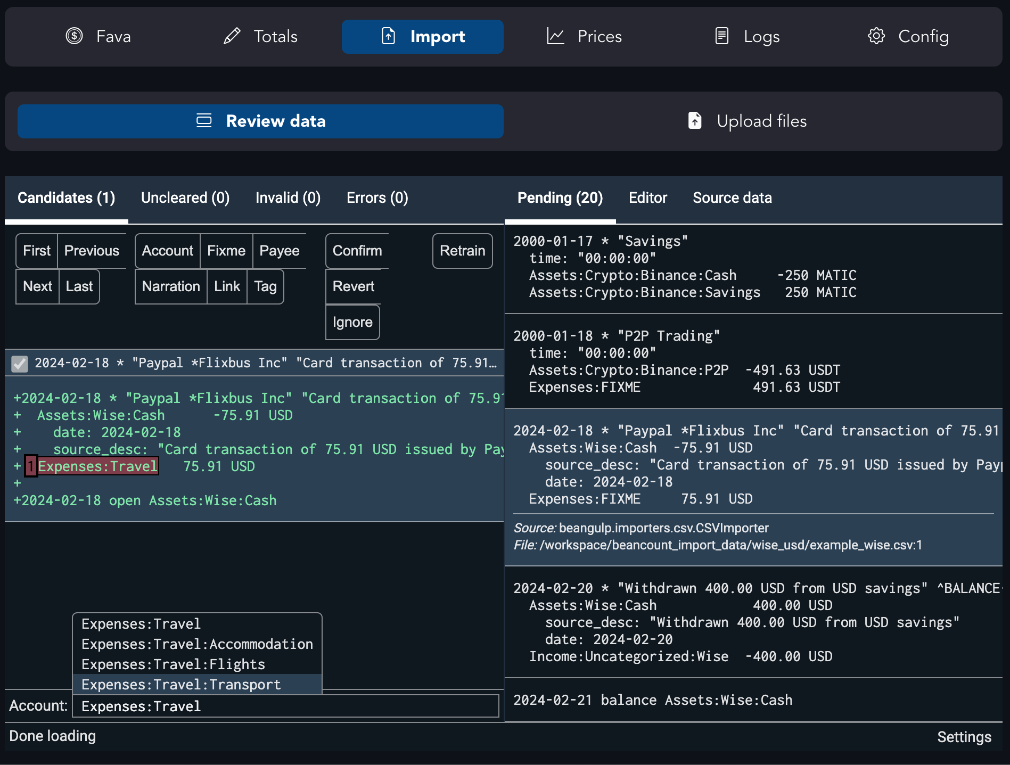Click the Upload files document icon

695,121
